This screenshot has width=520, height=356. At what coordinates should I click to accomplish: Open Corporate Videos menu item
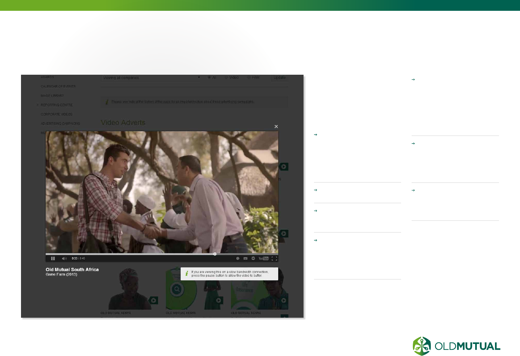[x=57, y=114]
